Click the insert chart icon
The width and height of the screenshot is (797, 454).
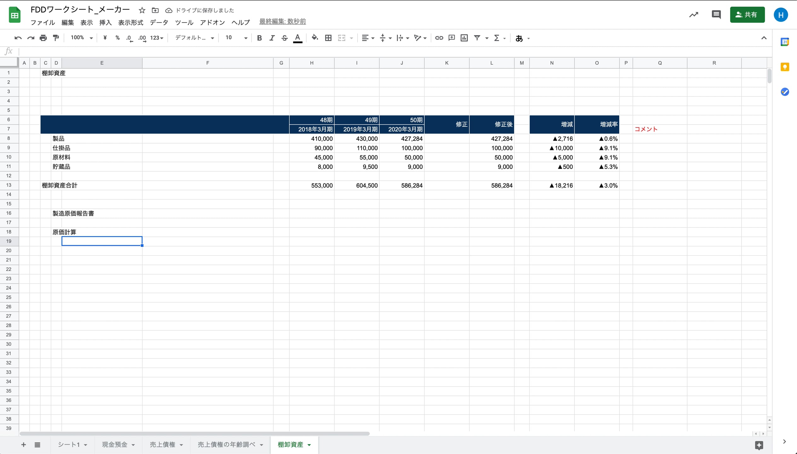click(x=464, y=38)
